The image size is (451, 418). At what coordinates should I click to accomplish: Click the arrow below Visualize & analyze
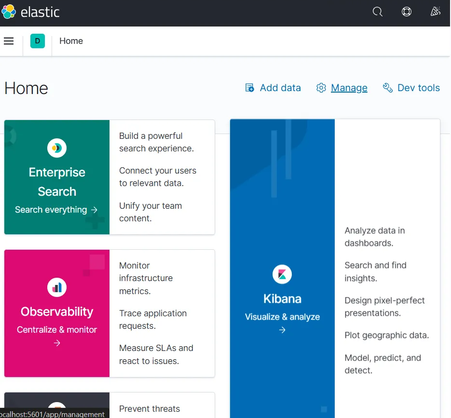pyautogui.click(x=282, y=330)
